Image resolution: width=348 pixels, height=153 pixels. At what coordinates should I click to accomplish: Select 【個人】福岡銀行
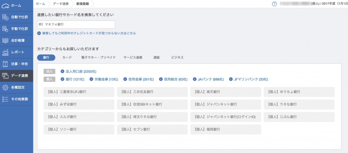(226, 130)
